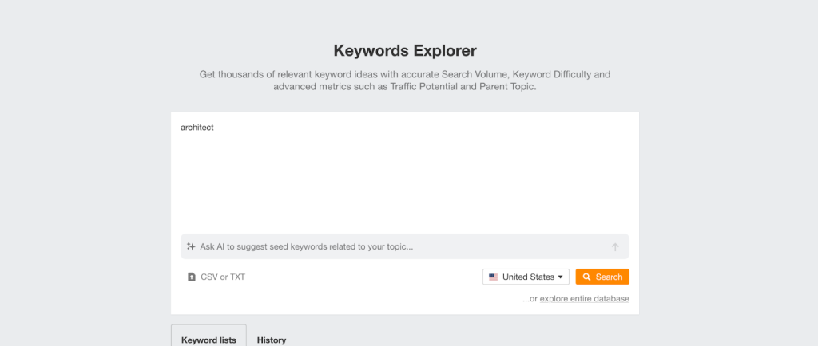The width and height of the screenshot is (818, 346).
Task: Click the CSV or TXT file upload icon
Action: (x=192, y=277)
